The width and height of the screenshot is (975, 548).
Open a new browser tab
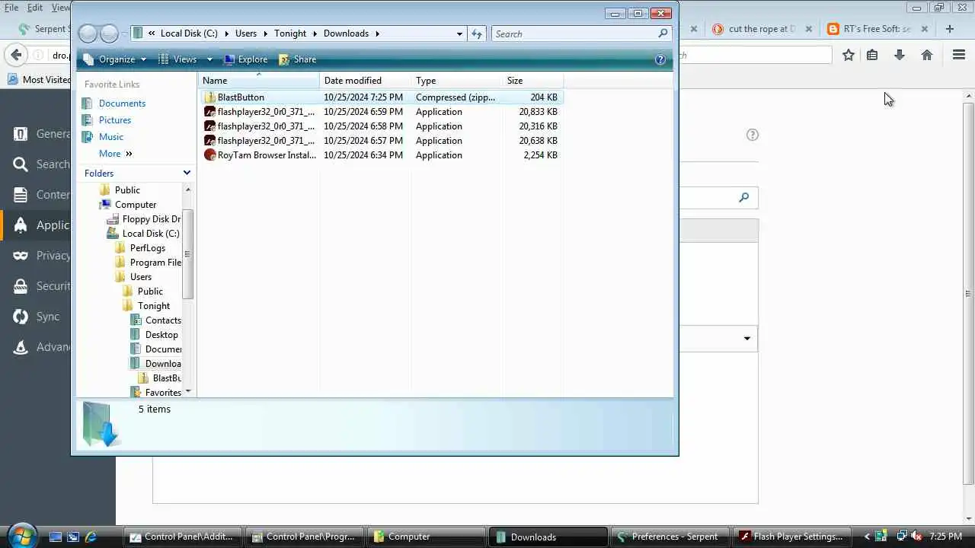pyautogui.click(x=949, y=29)
